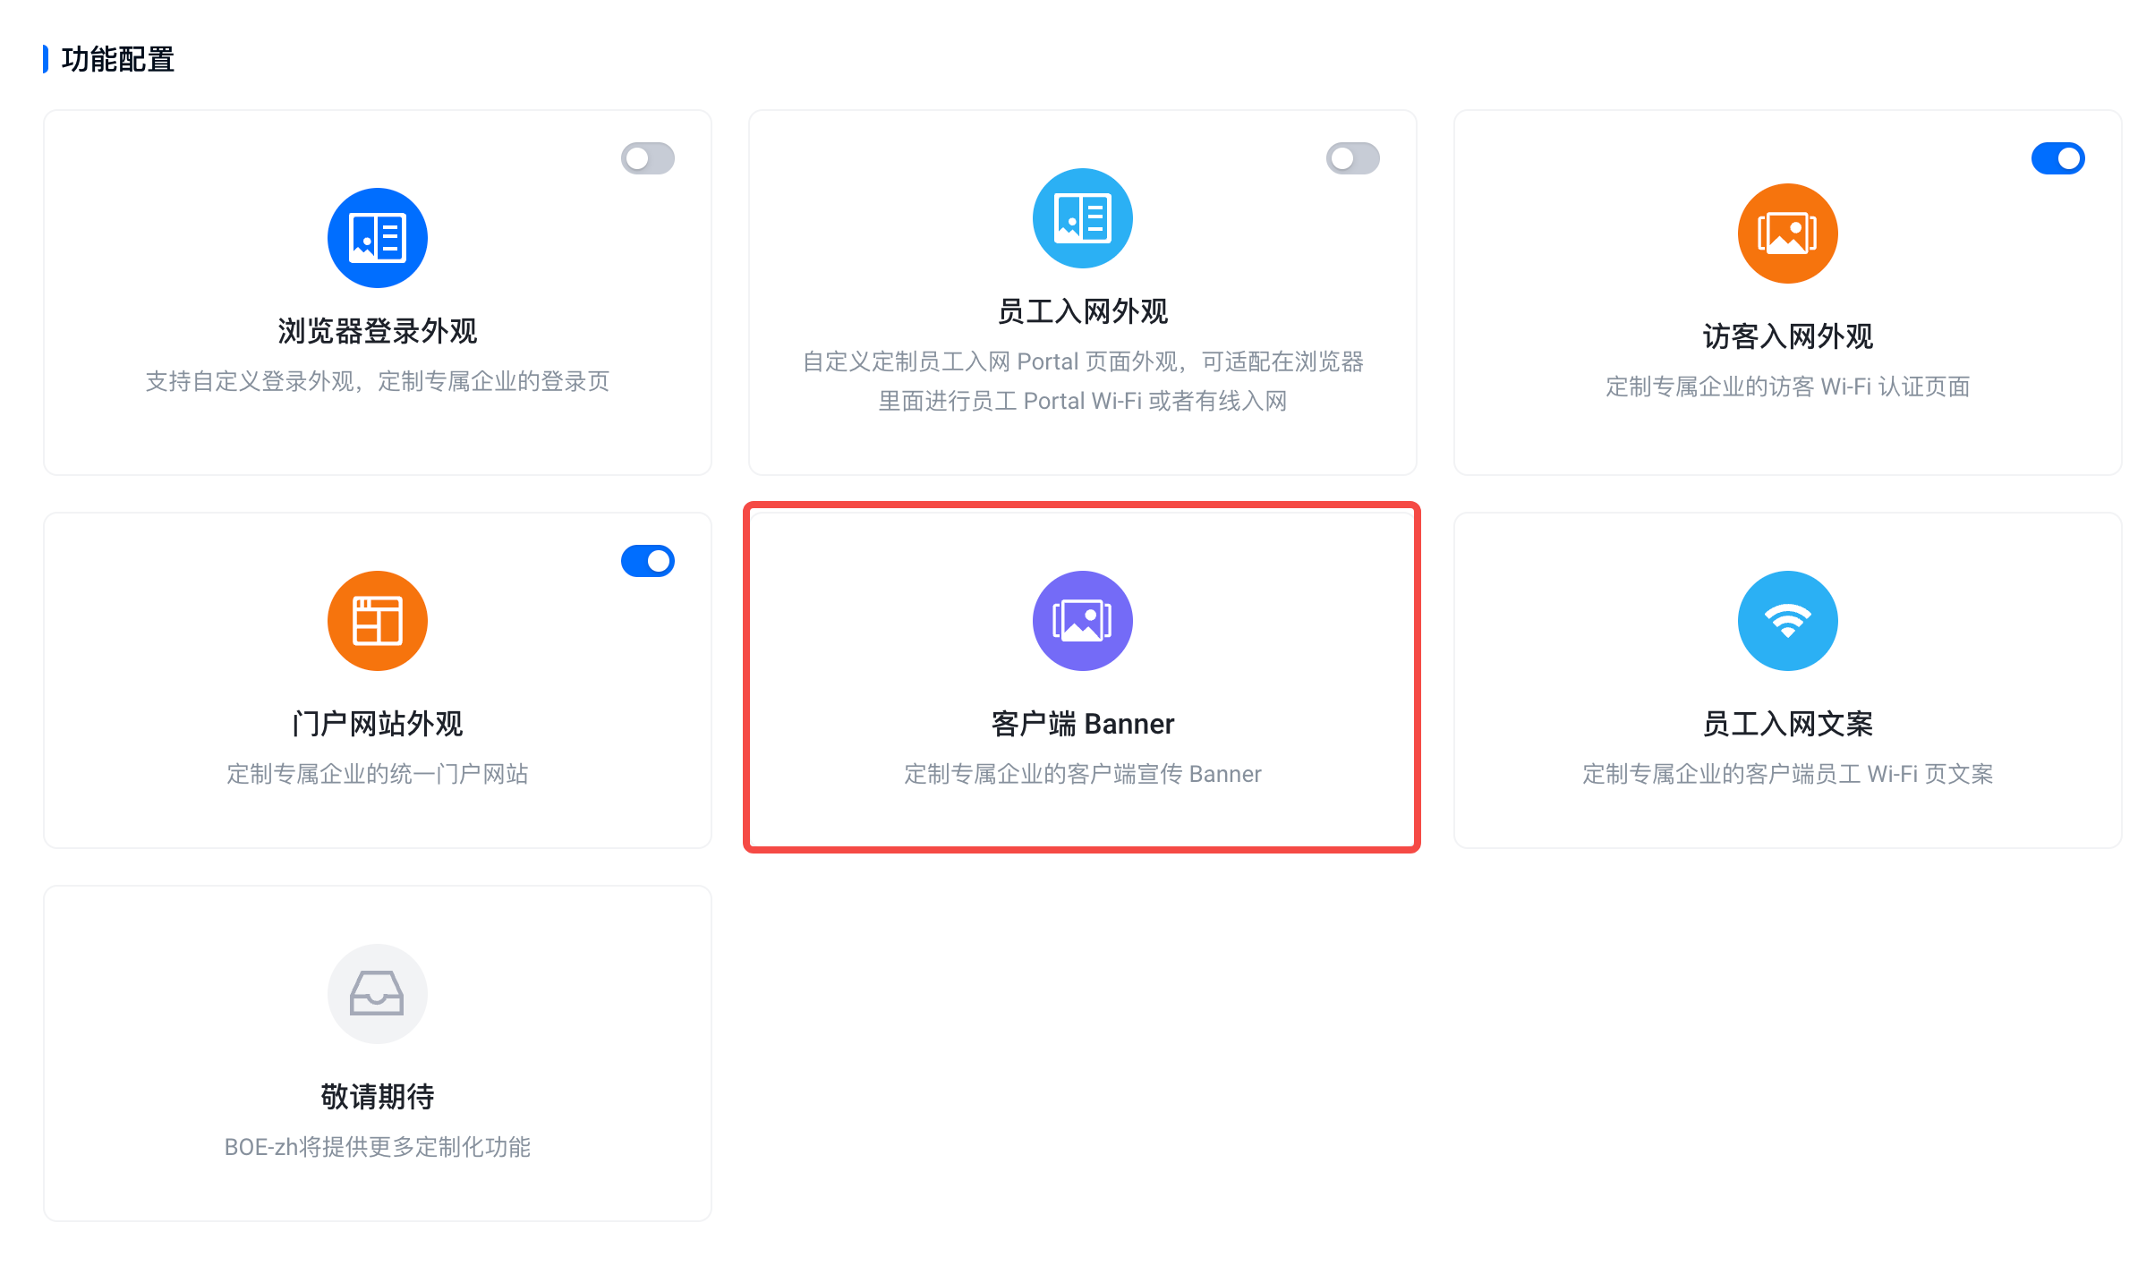Click the Wi-Fi icon for 员工入网文案

pyautogui.click(x=1787, y=621)
